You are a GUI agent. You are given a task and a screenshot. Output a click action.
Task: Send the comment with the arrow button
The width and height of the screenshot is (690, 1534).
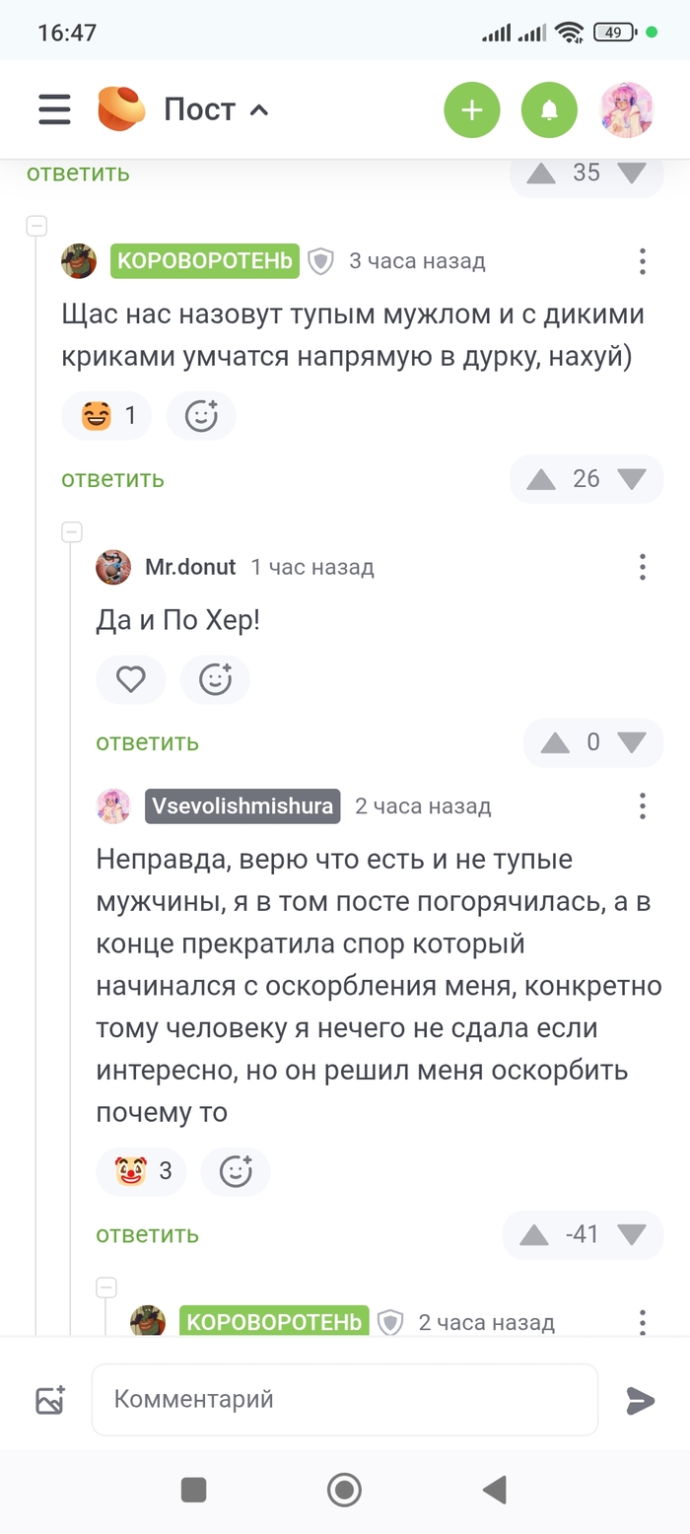coord(641,1400)
